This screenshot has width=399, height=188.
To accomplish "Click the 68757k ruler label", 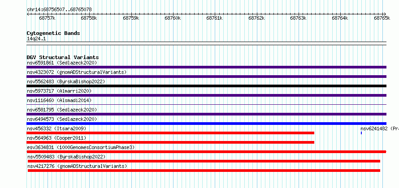I will pos(48,18).
